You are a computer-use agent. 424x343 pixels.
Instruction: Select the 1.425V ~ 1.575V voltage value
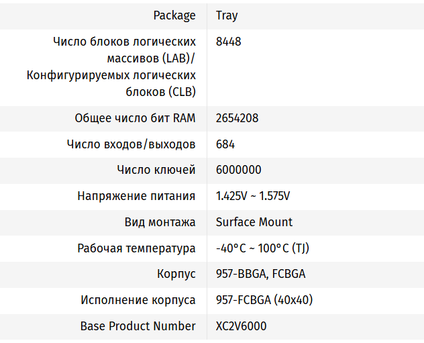pos(253,196)
